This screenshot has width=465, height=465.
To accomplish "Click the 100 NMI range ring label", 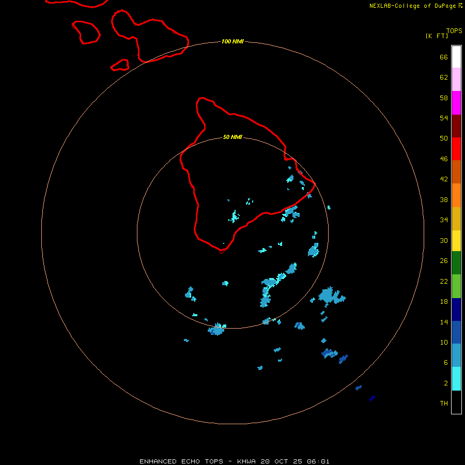I will (x=233, y=41).
